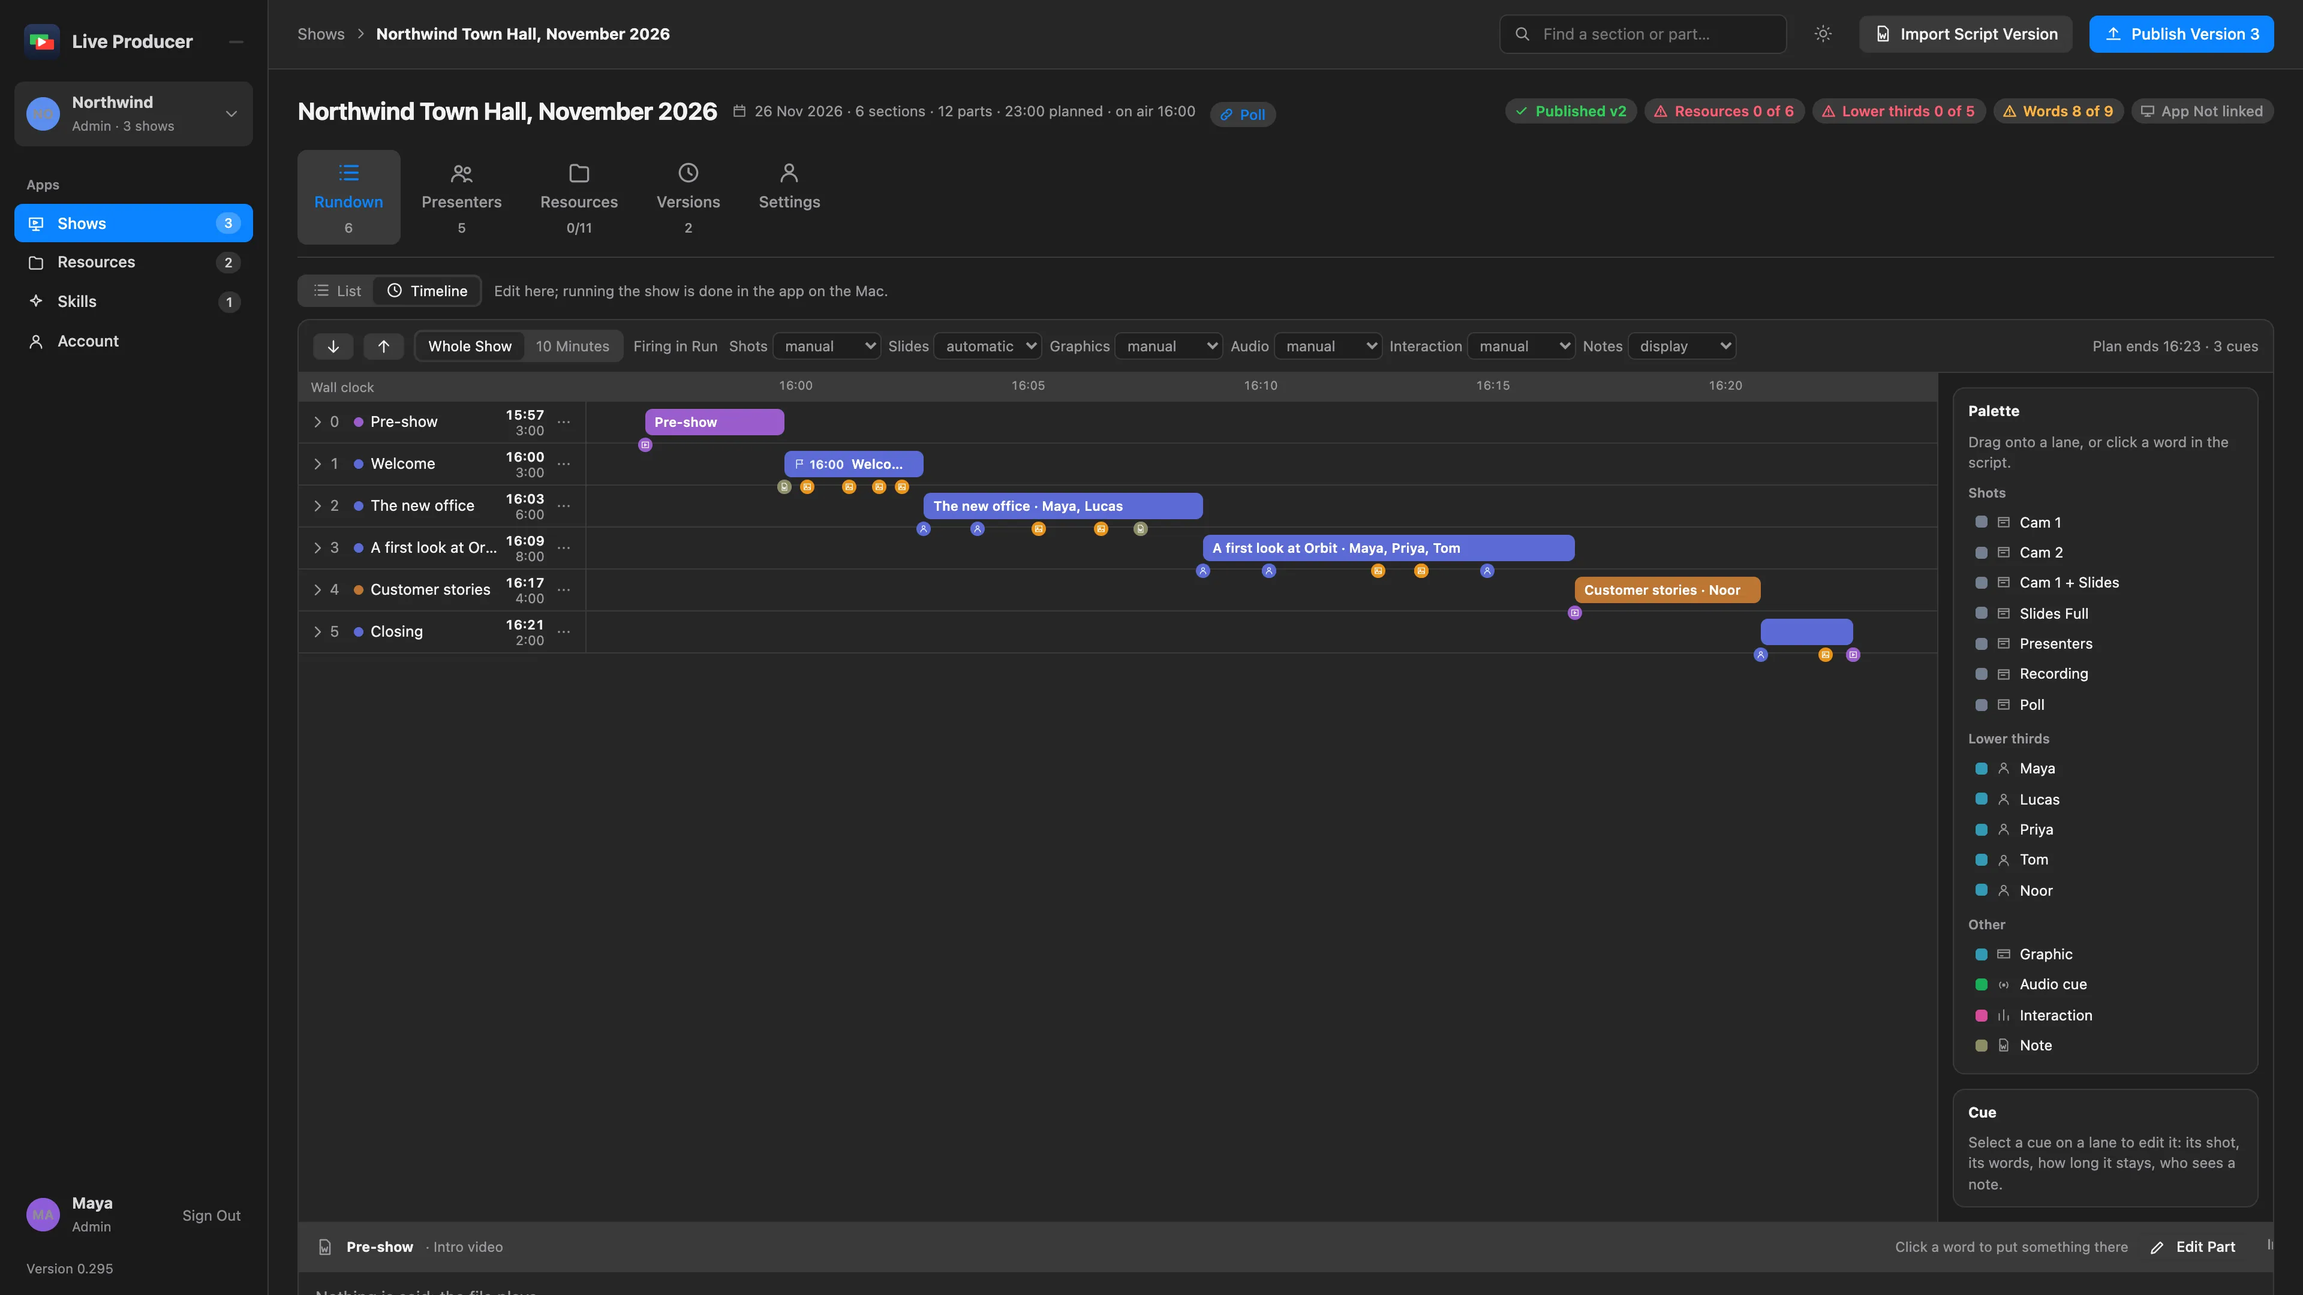2303x1295 pixels.
Task: Click the search magnifier icon
Action: tap(1522, 34)
